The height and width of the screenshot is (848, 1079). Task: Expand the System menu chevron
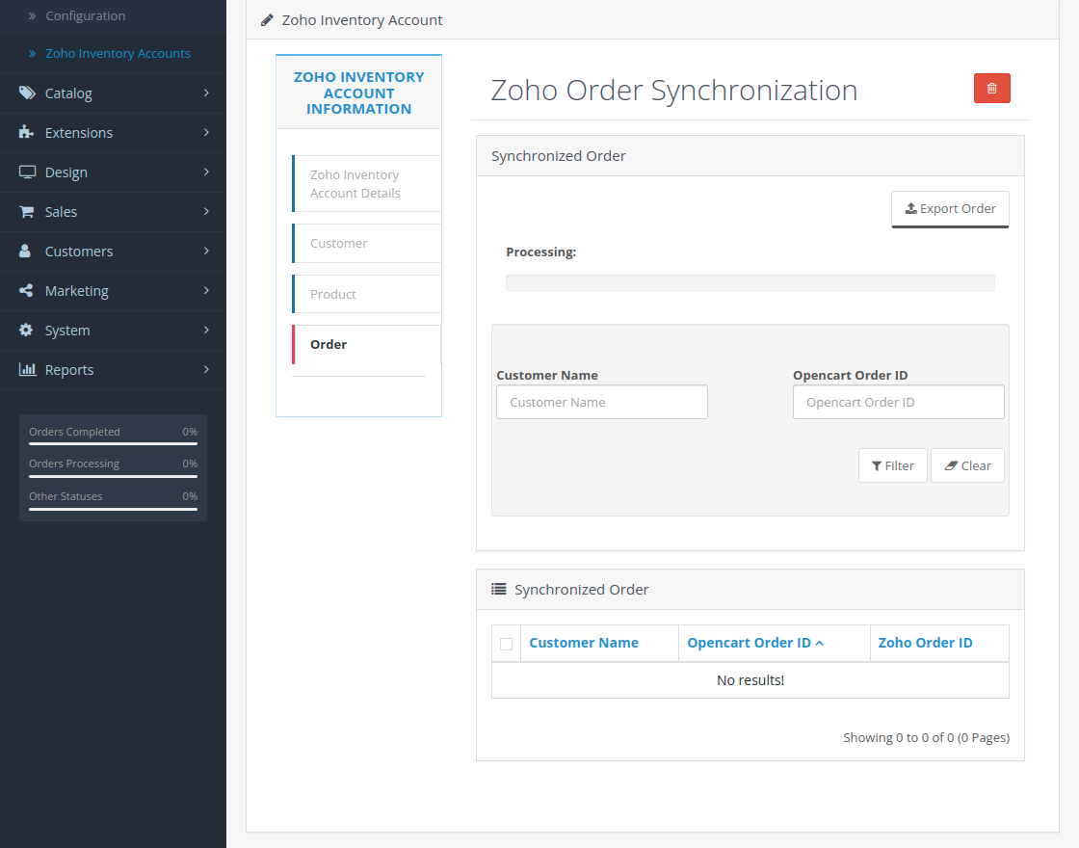[205, 331]
